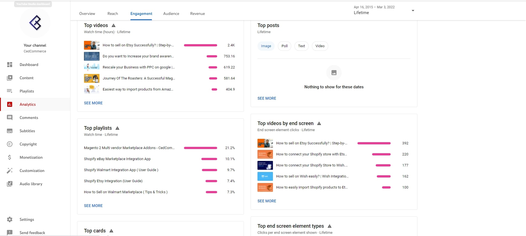The width and height of the screenshot is (526, 236).
Task: Open 'Shopify Walmart Integration App' playlist
Action: pos(121,170)
